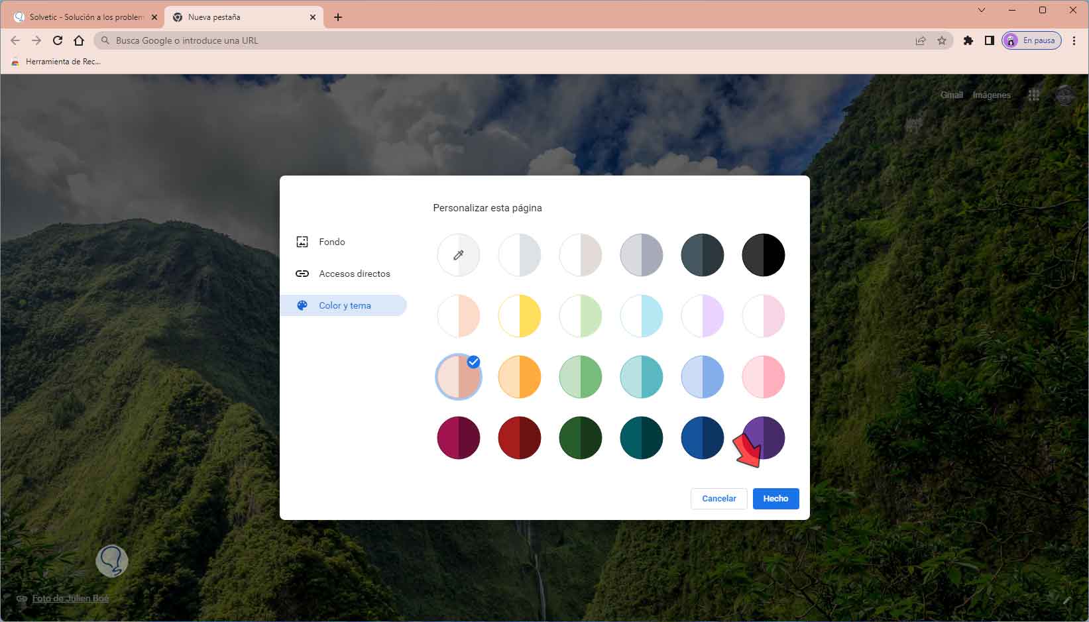Choose the selected salmon theme swatch
Image resolution: width=1089 pixels, height=622 pixels.
pyautogui.click(x=459, y=377)
